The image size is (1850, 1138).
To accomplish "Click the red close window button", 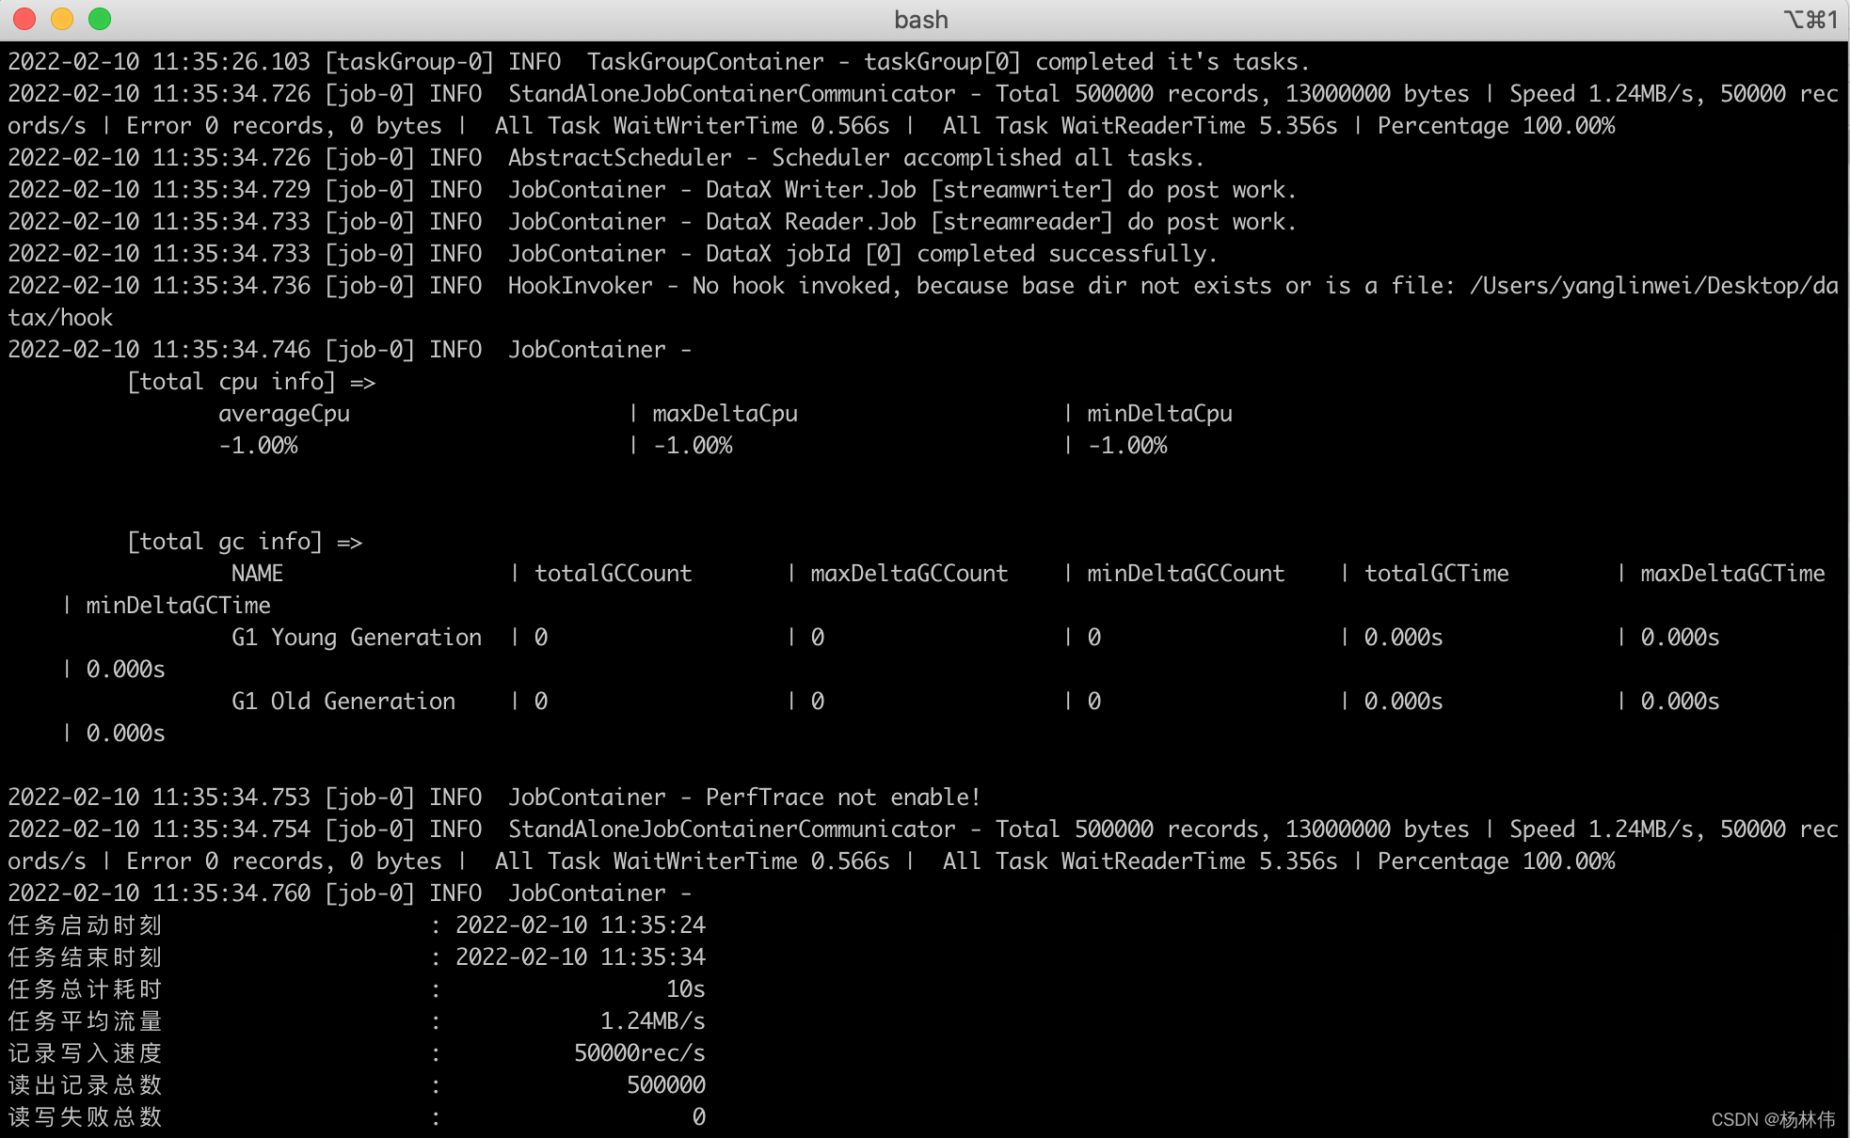I will pos(25,19).
